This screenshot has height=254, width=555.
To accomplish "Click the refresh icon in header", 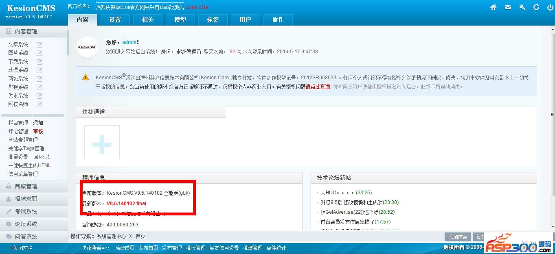I will pyautogui.click(x=536, y=7).
